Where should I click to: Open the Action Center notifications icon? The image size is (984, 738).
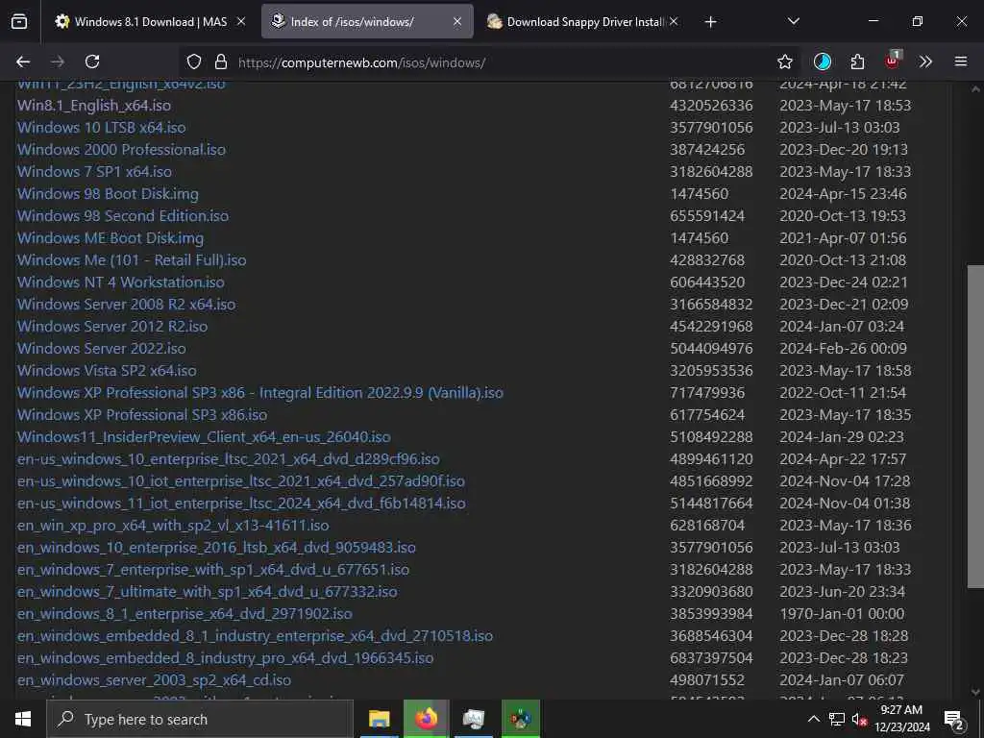tap(953, 720)
